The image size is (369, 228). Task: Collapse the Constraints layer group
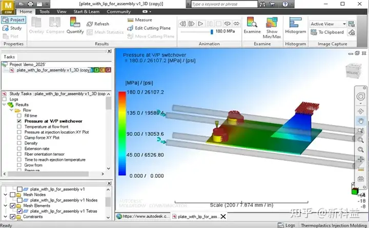coord(6,216)
